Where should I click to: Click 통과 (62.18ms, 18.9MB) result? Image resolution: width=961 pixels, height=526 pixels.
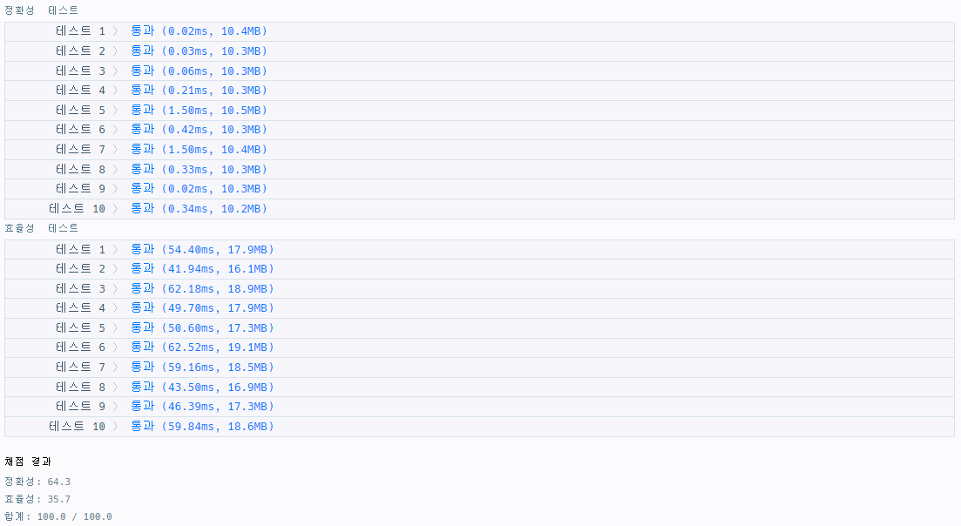tap(202, 288)
